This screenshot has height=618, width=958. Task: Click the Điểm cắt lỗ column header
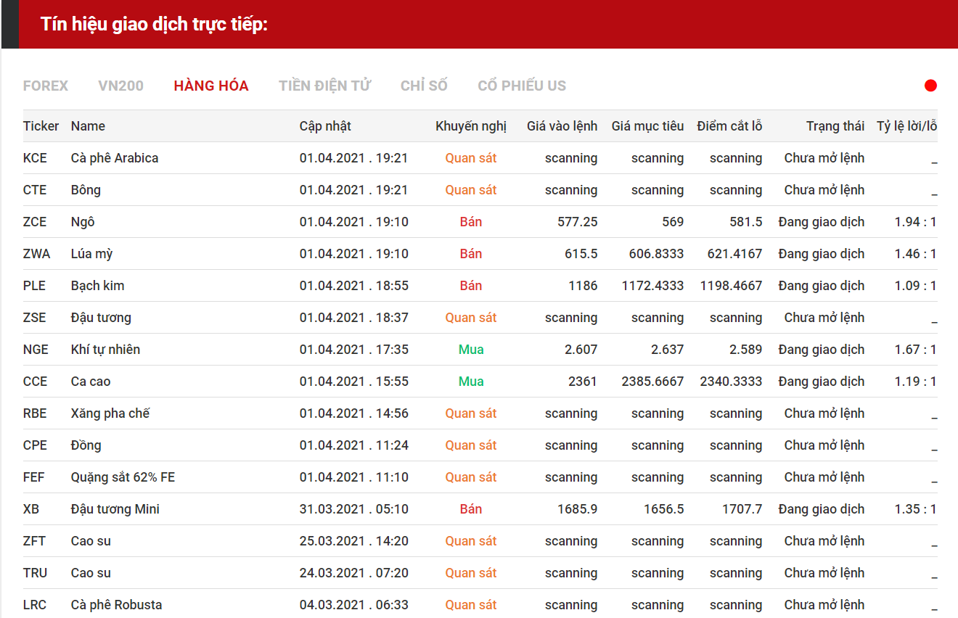pyautogui.click(x=729, y=126)
